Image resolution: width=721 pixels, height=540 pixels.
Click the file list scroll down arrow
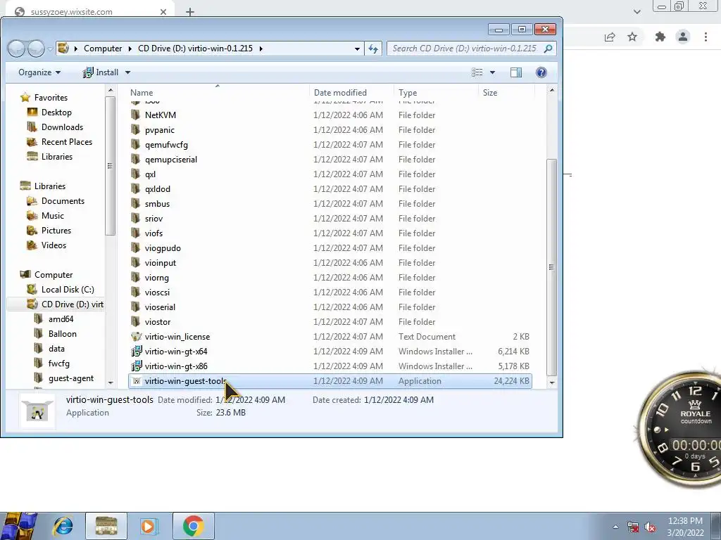pos(552,382)
